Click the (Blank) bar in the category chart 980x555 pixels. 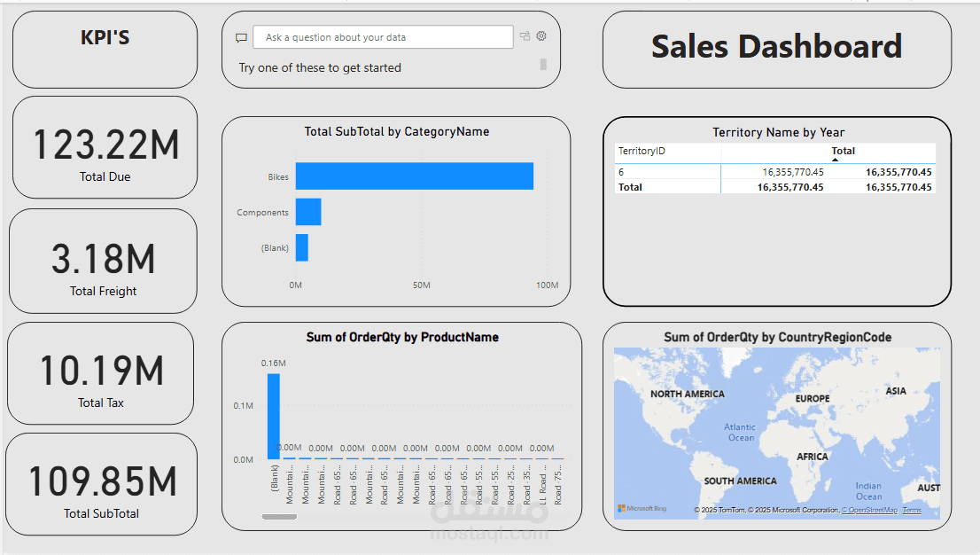[x=302, y=248]
